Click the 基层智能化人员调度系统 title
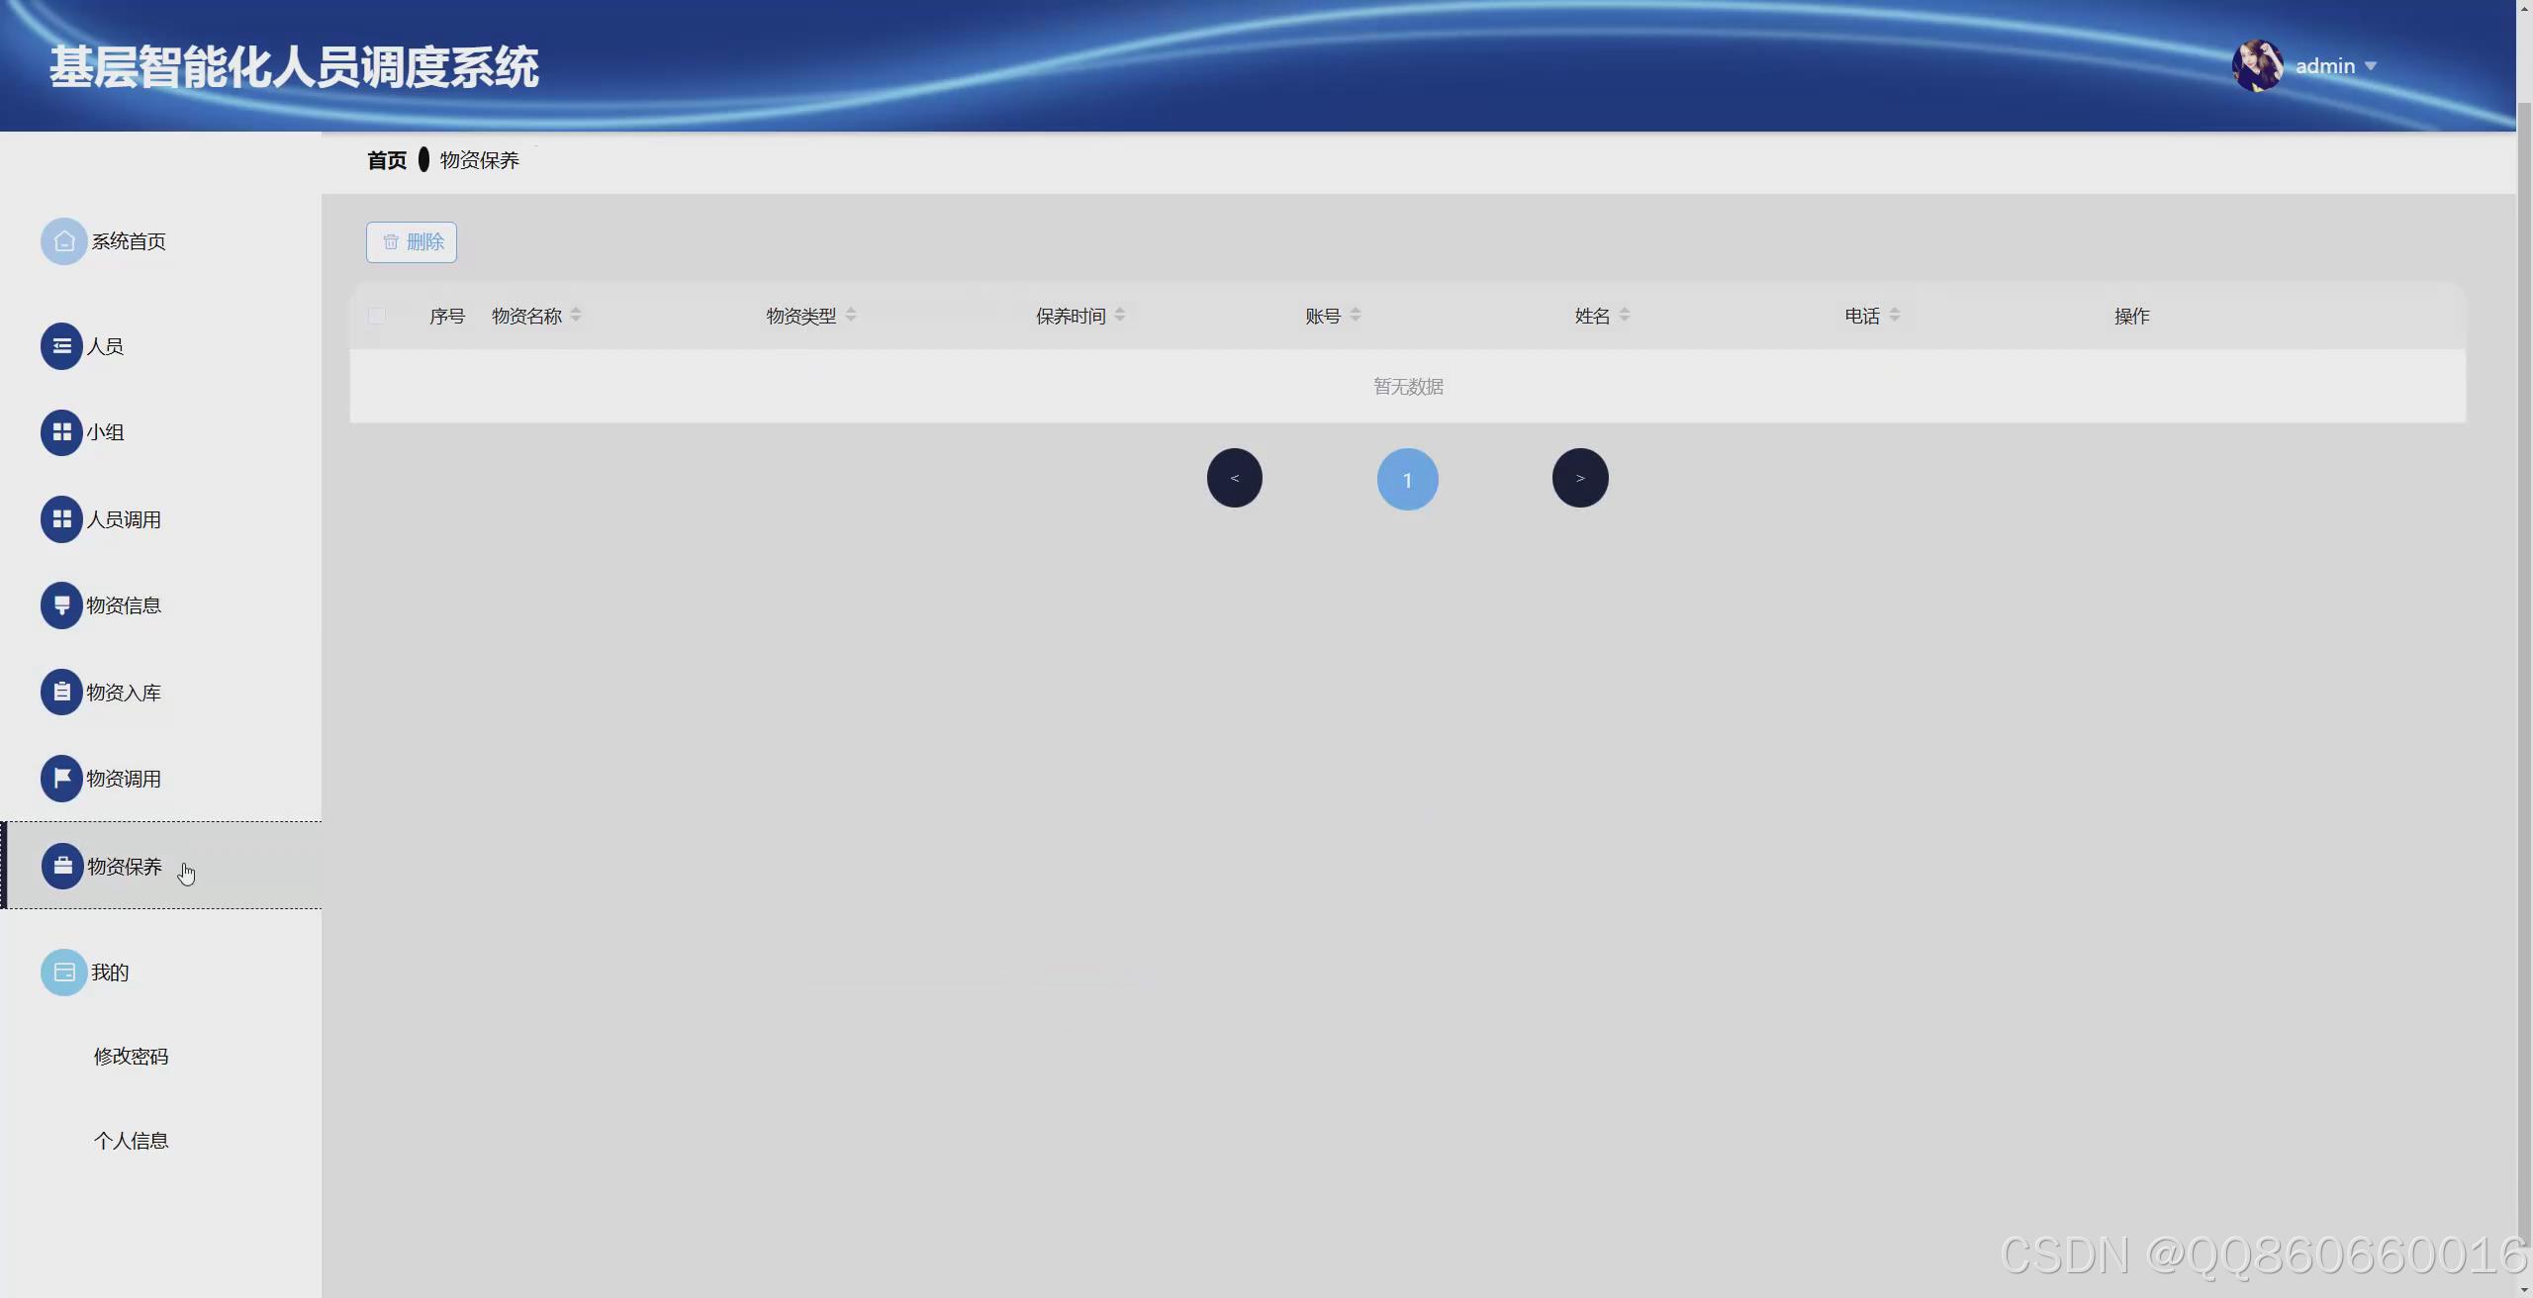The height and width of the screenshot is (1298, 2533). (x=294, y=67)
